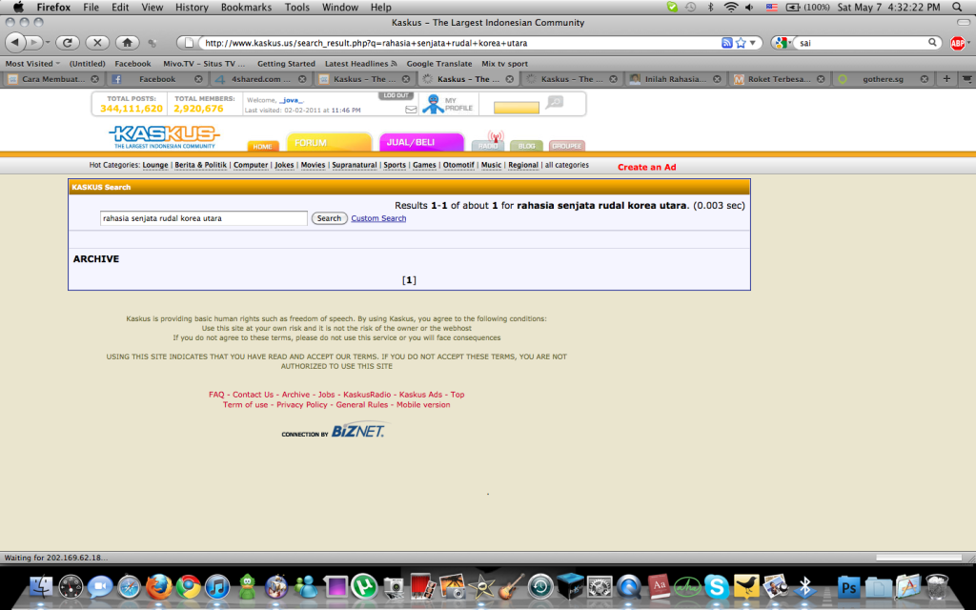The image size is (976, 610).
Task: Open the Trash in the dock
Action: (x=937, y=586)
